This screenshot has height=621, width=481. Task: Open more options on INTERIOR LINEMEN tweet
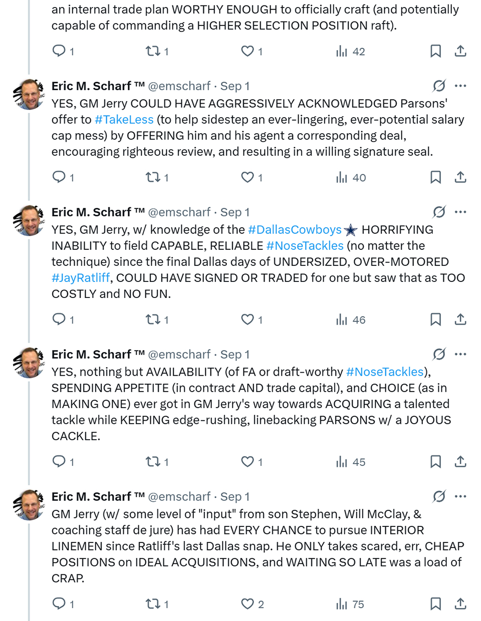click(x=460, y=497)
